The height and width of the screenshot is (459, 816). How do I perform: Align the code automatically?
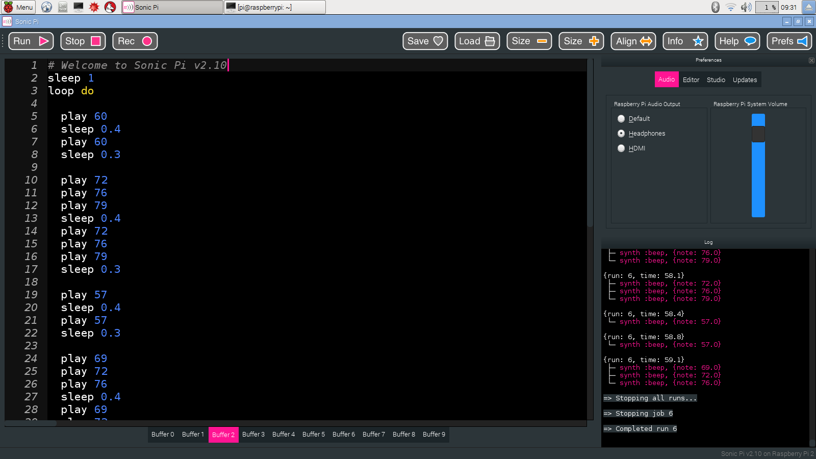pos(633,41)
